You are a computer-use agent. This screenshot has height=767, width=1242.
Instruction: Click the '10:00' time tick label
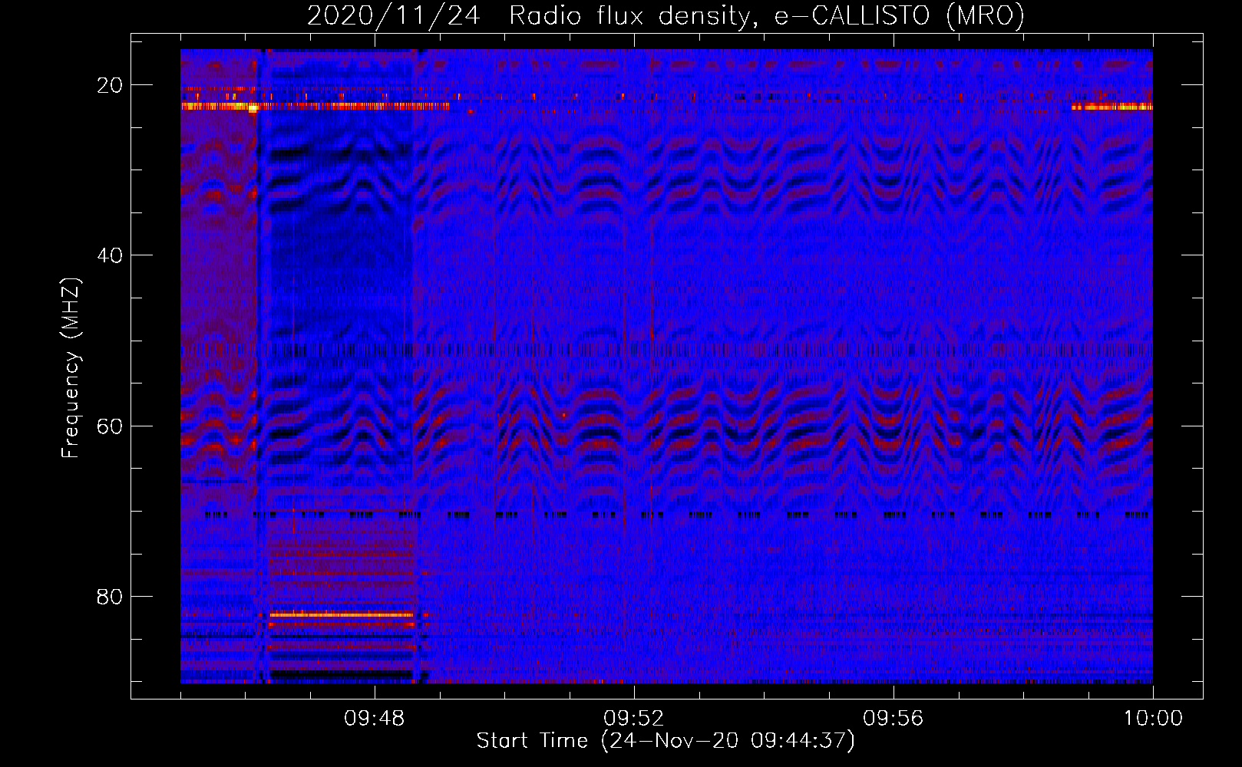1153,719
